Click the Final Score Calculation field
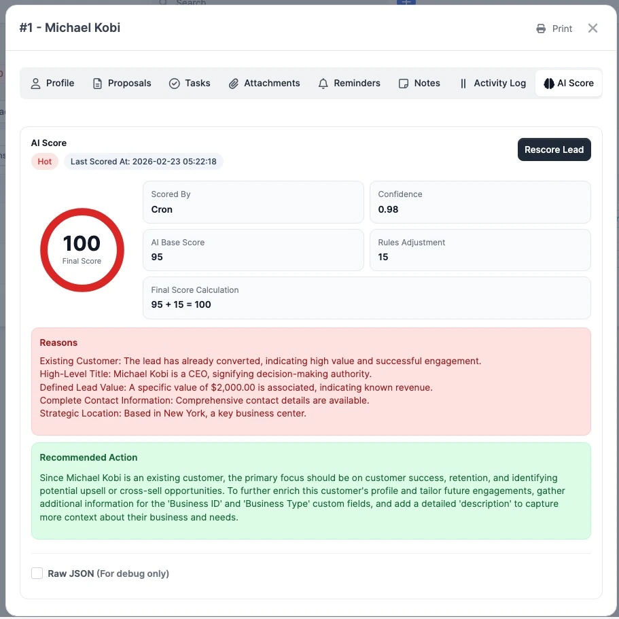Screen dimensions: 619x619 [x=367, y=297]
